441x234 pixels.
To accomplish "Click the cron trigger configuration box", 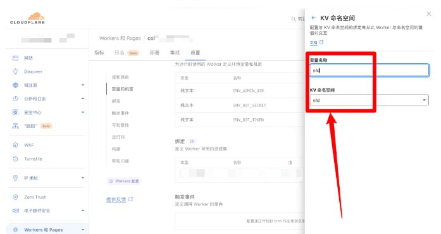I will [240, 221].
